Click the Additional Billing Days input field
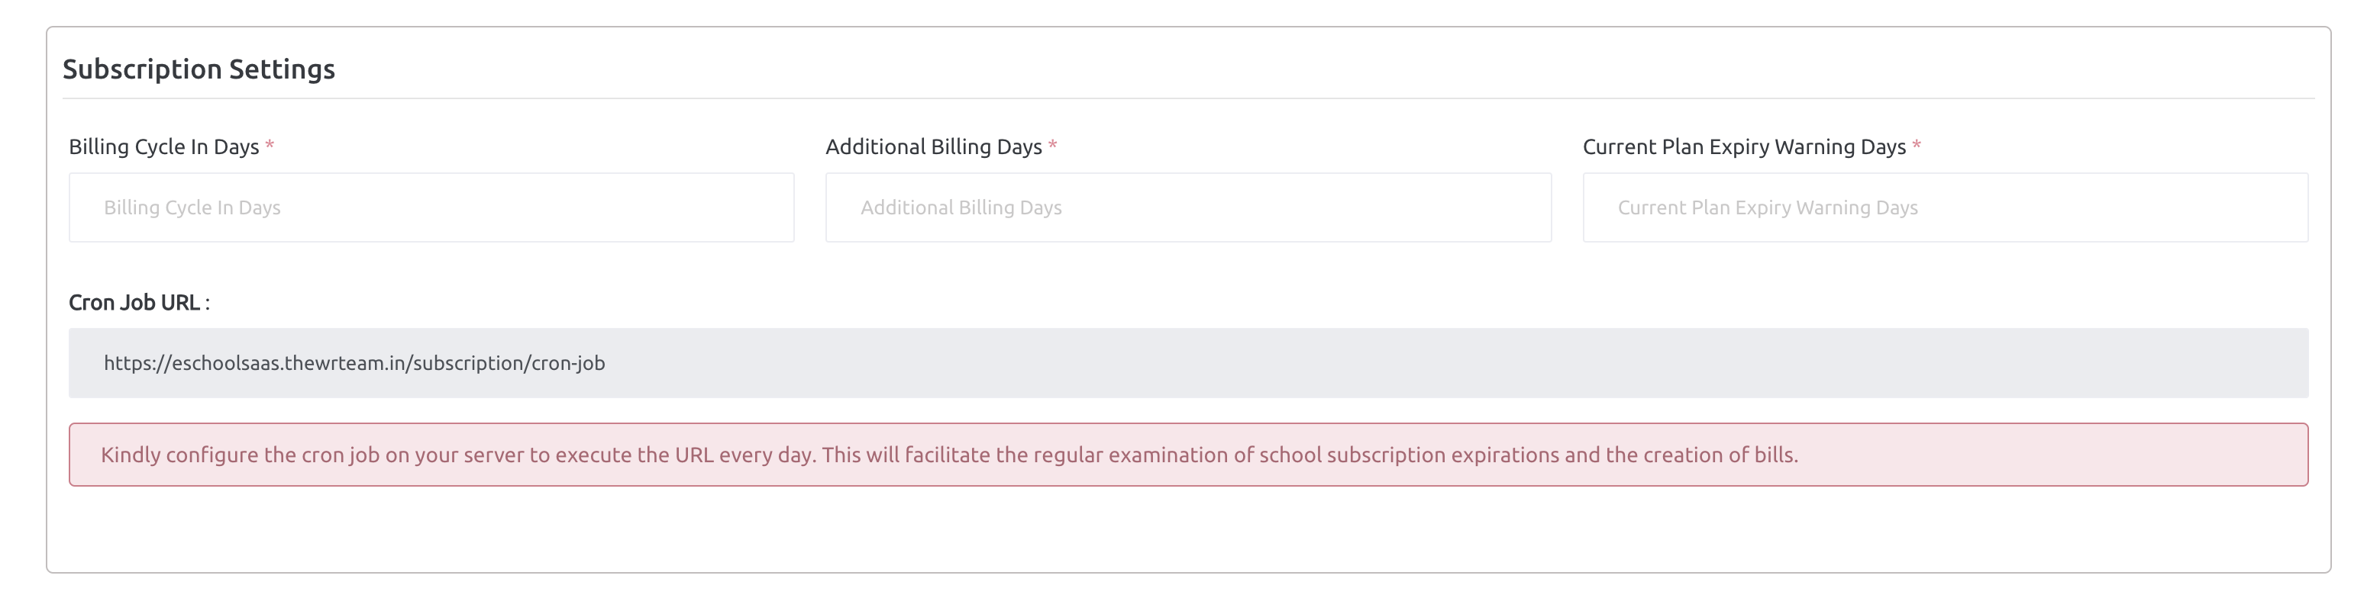The height and width of the screenshot is (598, 2364). [1188, 207]
